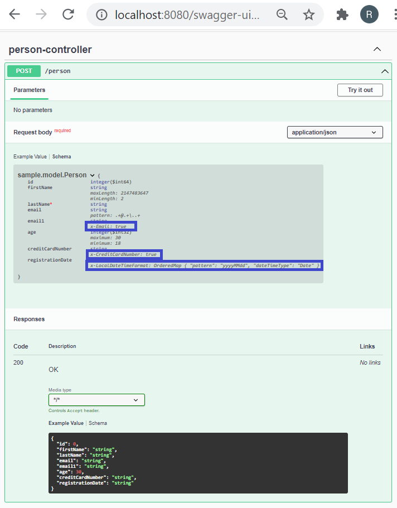Go back with the browser back arrow
Viewport: 397px width, 508px height.
pyautogui.click(x=14, y=14)
